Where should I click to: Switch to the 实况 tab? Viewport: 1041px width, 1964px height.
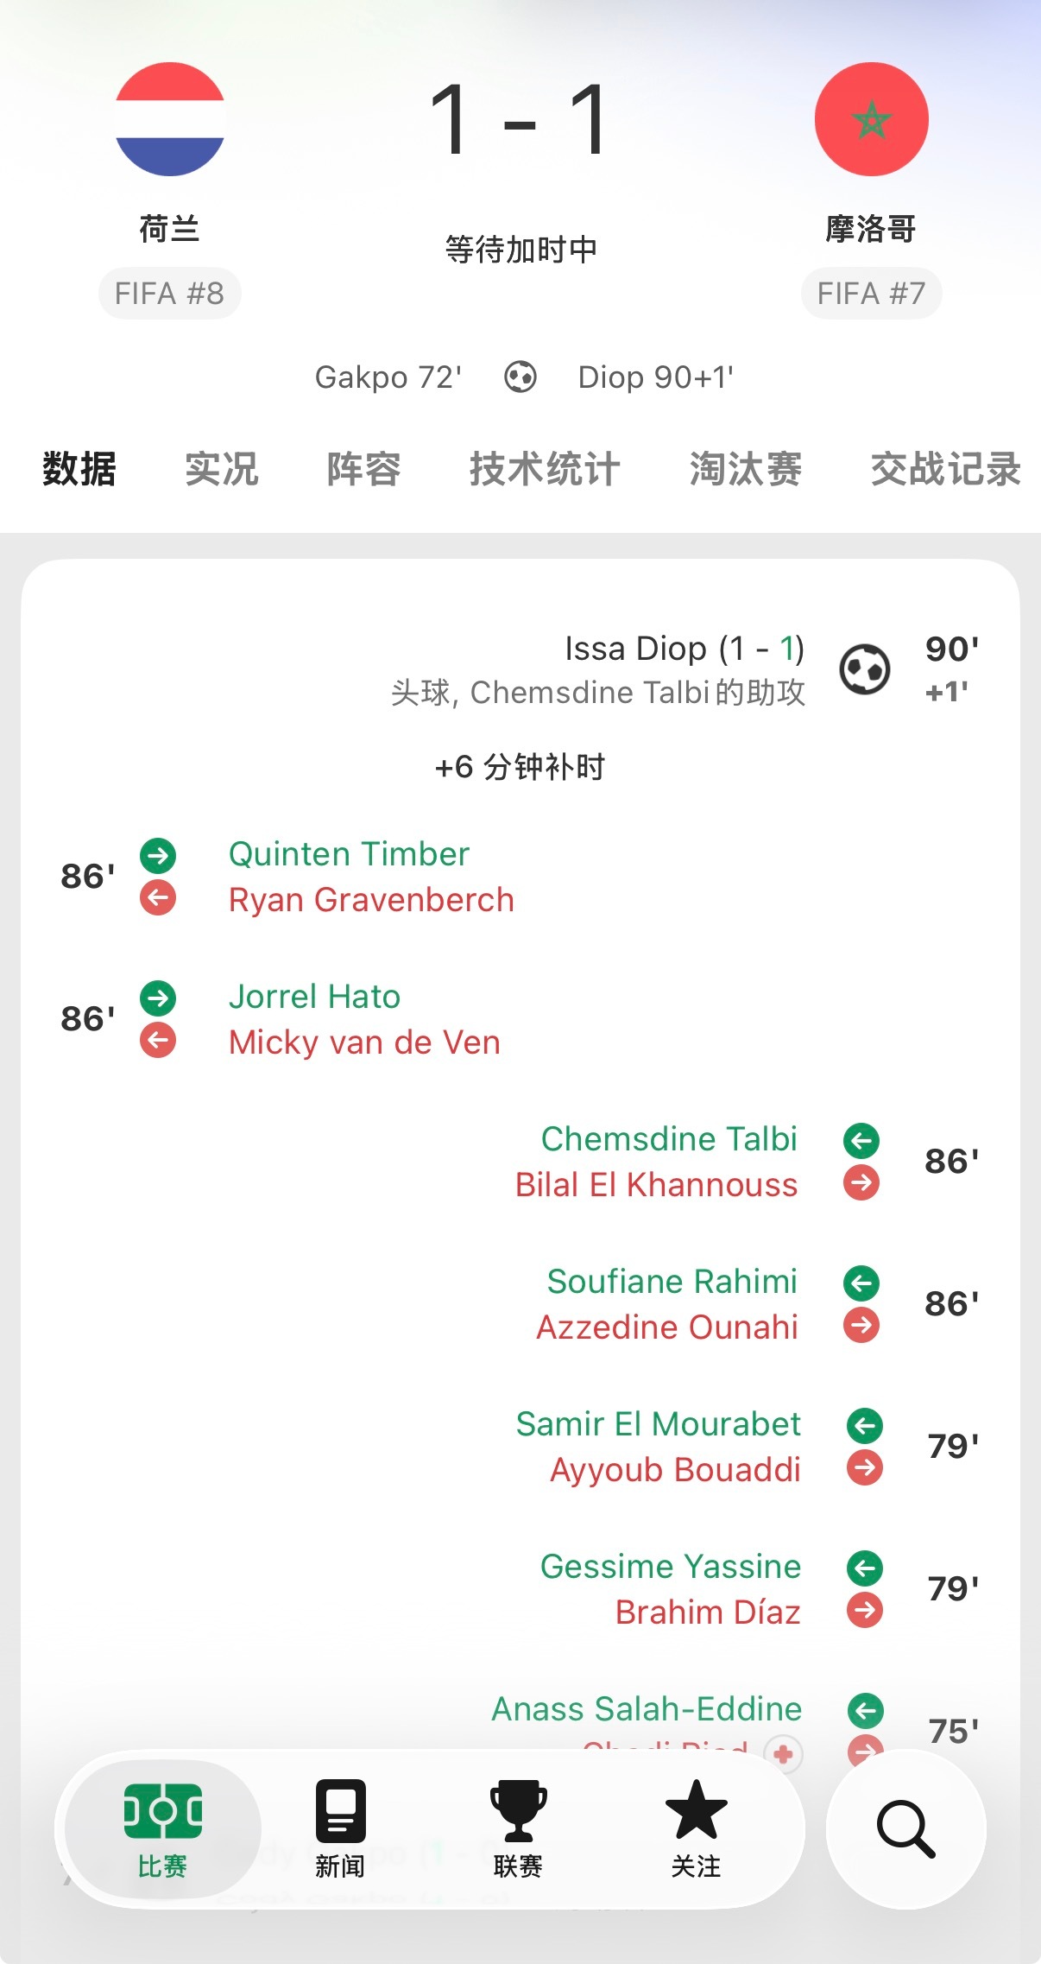click(x=222, y=469)
